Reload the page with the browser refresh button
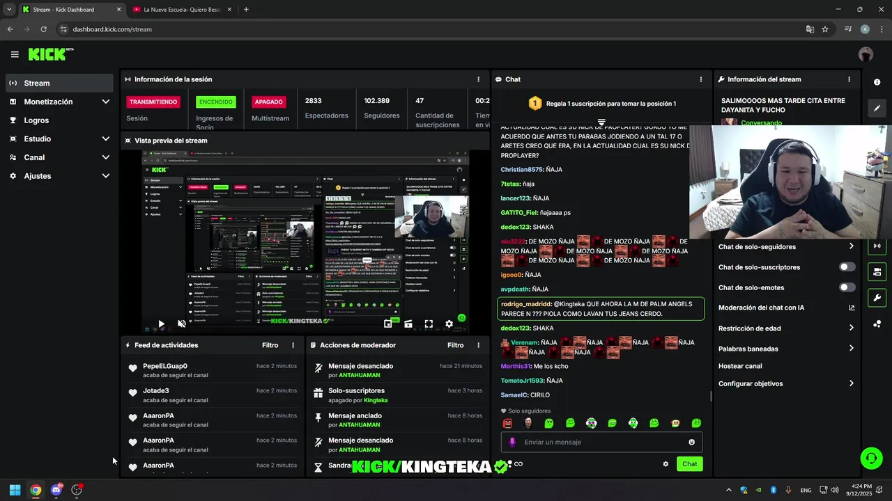 tap(43, 29)
